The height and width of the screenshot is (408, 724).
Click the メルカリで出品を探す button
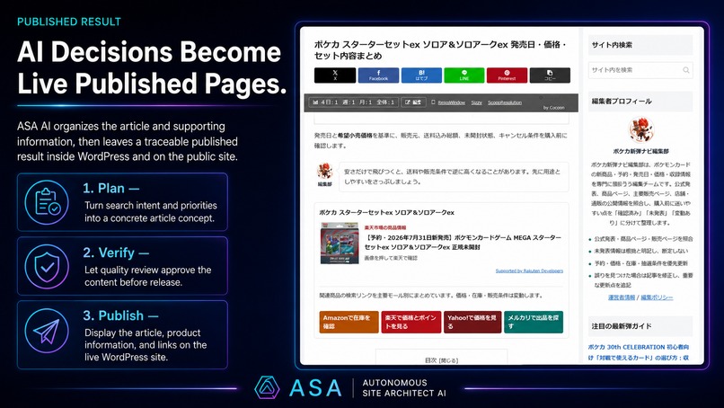pyautogui.click(x=534, y=322)
